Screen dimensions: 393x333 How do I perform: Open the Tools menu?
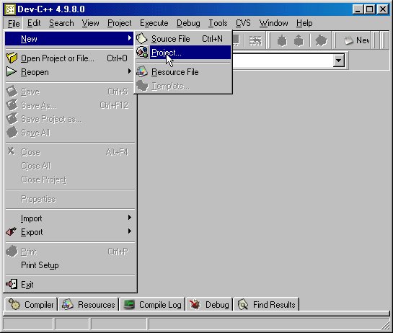[x=218, y=23]
